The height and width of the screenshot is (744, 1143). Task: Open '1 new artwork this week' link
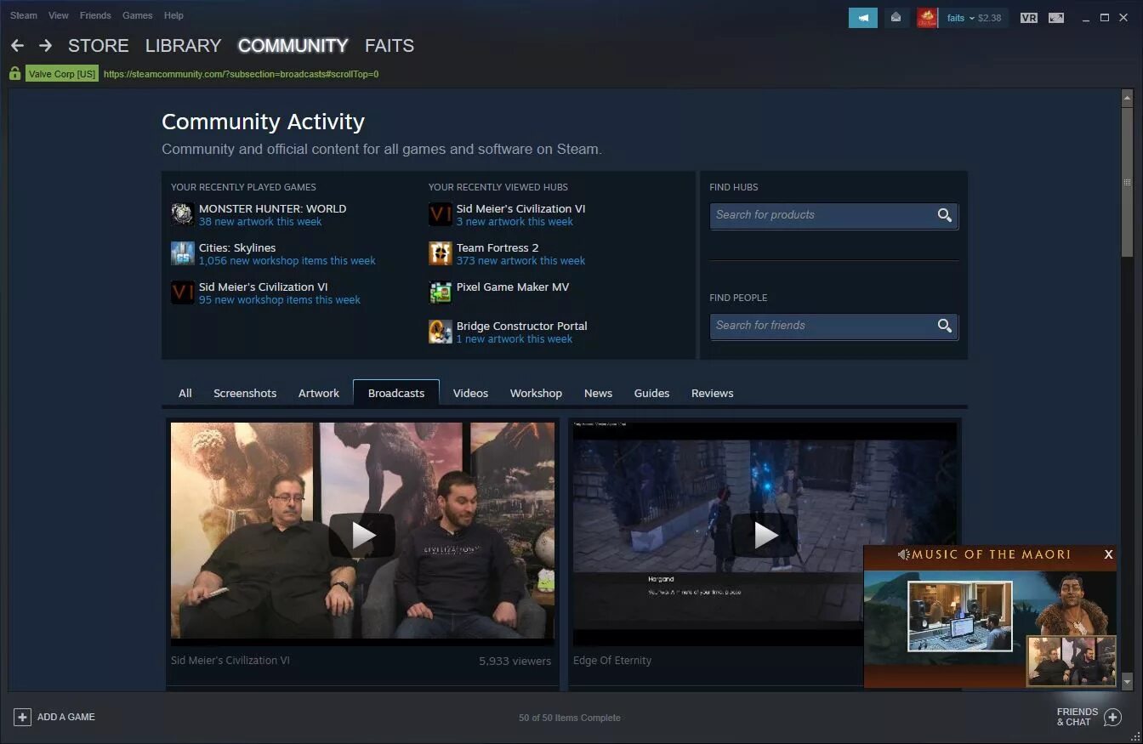click(x=515, y=339)
